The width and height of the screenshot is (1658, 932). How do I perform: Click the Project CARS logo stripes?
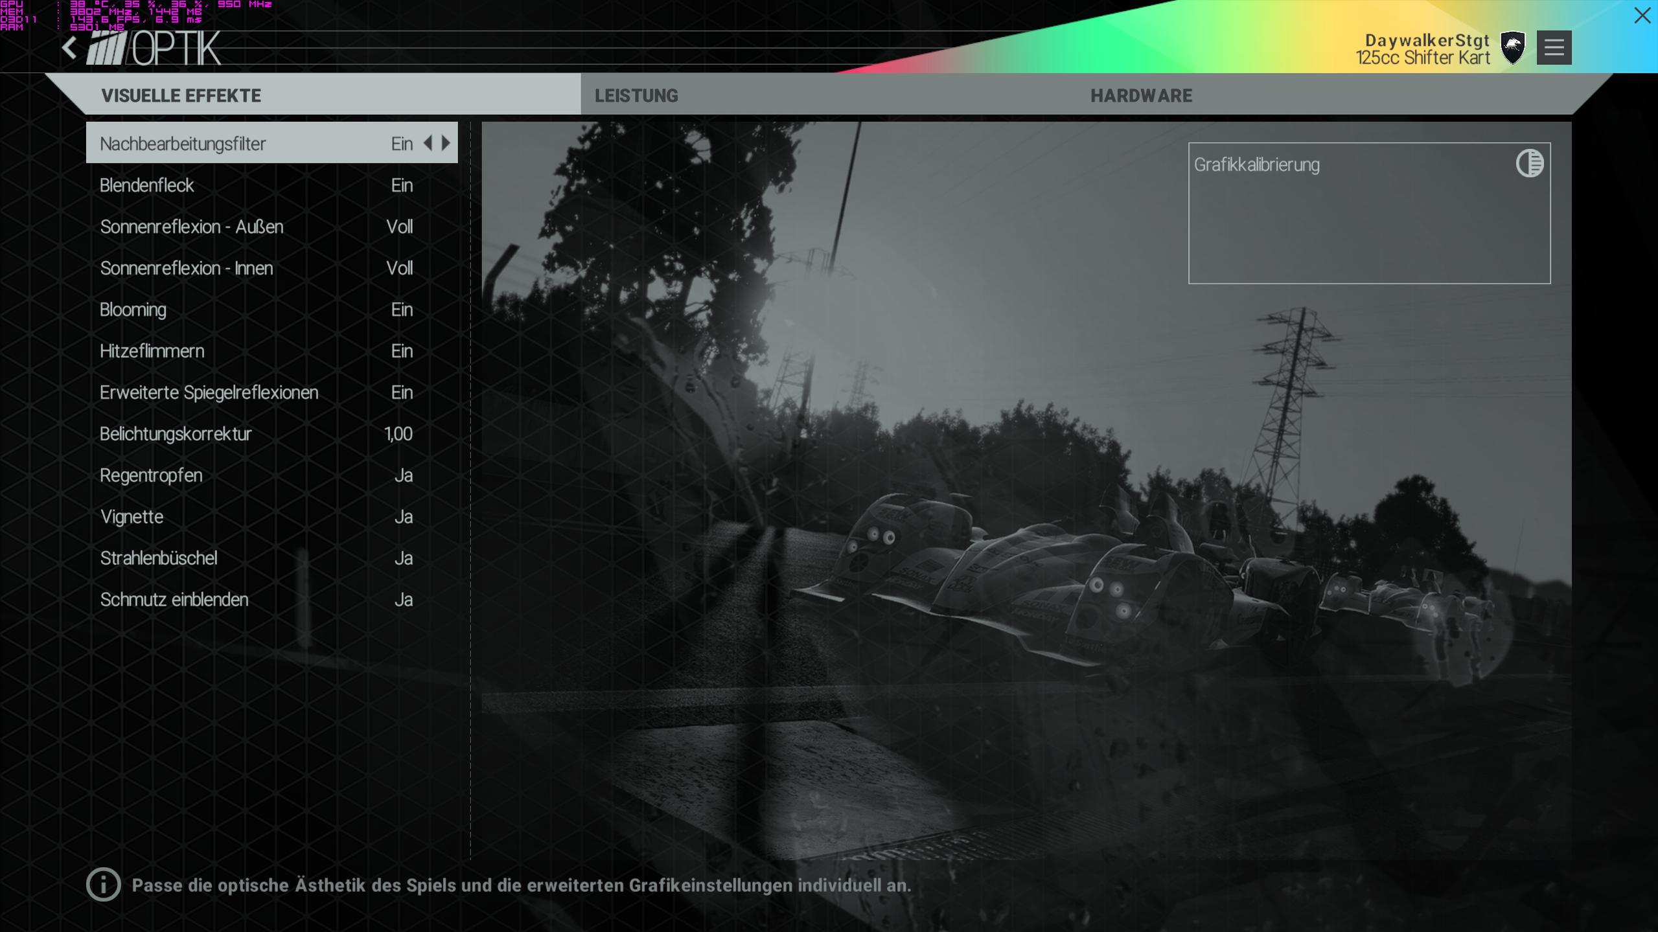[107, 49]
